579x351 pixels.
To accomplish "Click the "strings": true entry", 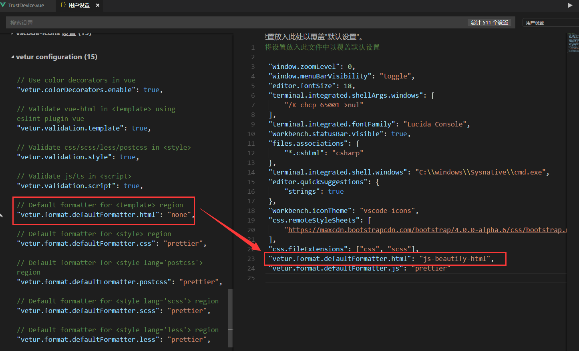I will [x=314, y=191].
